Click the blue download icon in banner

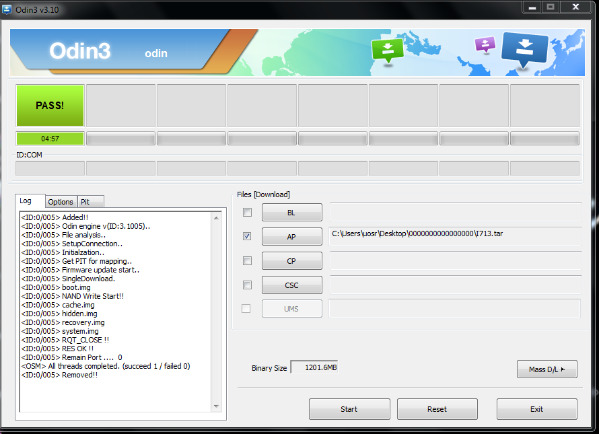click(x=524, y=49)
